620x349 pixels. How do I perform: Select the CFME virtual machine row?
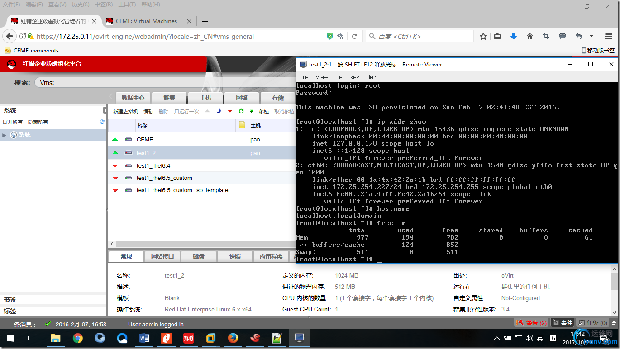(x=202, y=139)
